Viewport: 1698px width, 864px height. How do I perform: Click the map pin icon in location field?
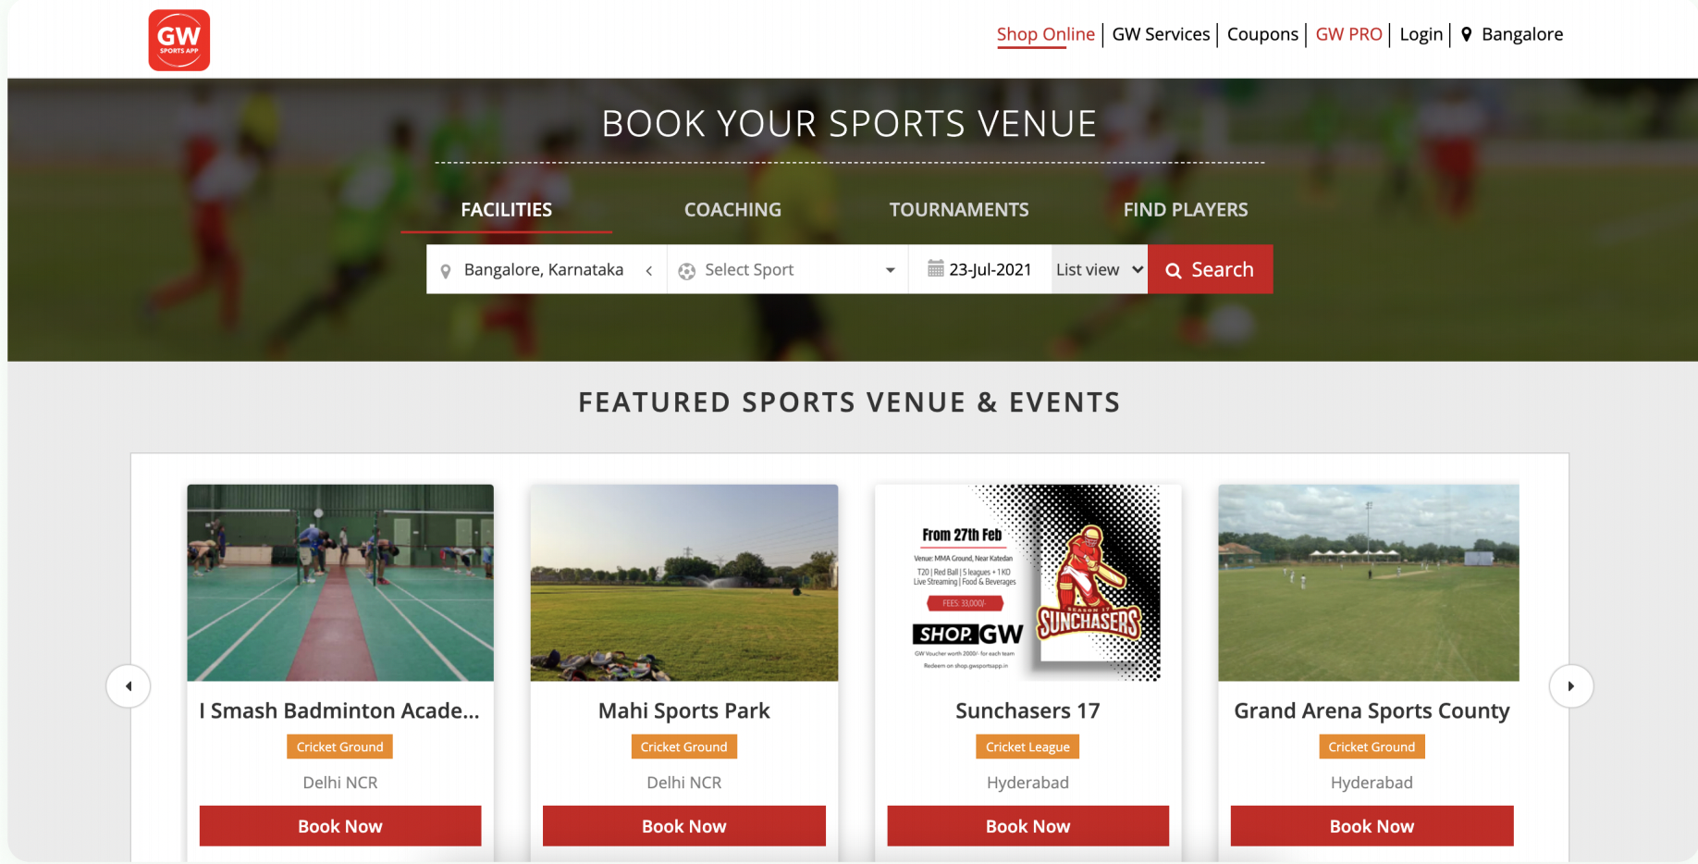[446, 271]
